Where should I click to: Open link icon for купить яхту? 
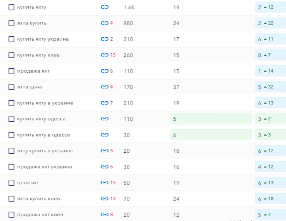click(x=105, y=7)
